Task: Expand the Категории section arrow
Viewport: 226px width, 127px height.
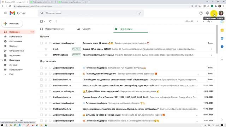Action: (x=2, y=60)
